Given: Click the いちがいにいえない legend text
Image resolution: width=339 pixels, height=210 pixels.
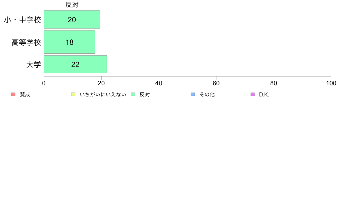Looking at the screenshot, I should tap(103, 94).
